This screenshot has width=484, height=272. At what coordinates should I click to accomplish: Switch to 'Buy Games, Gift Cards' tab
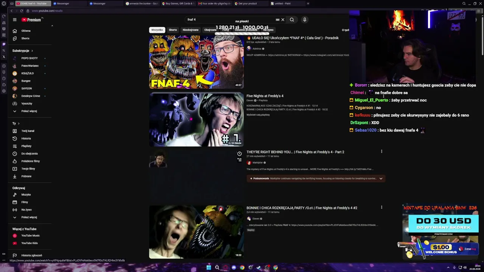pos(178,3)
